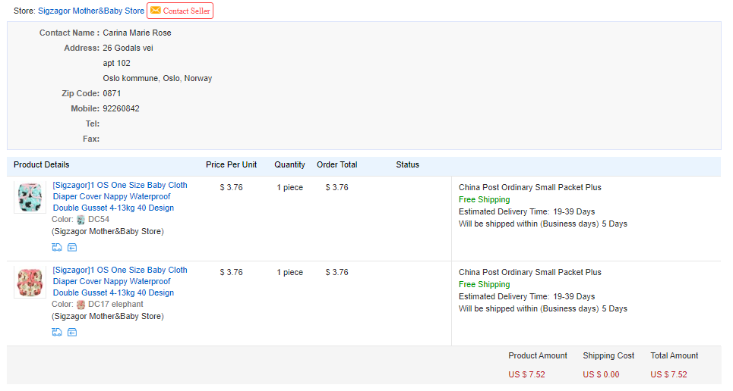
Task: Click the delivery truck icon under DC54 item
Action: point(56,247)
